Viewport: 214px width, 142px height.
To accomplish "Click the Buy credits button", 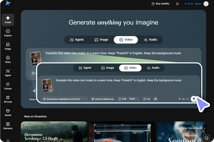I will [x=160, y=4].
